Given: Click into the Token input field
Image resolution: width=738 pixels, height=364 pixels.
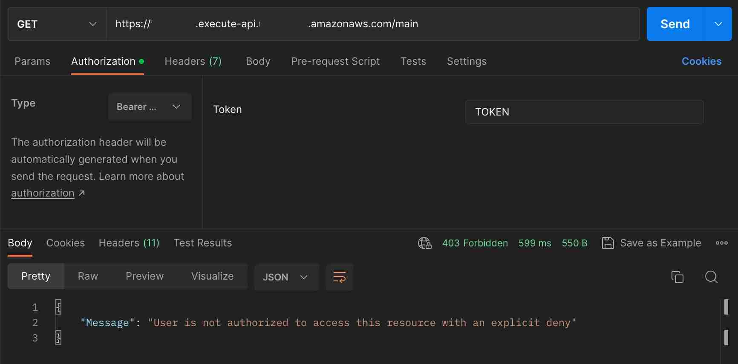Looking at the screenshot, I should tap(584, 112).
